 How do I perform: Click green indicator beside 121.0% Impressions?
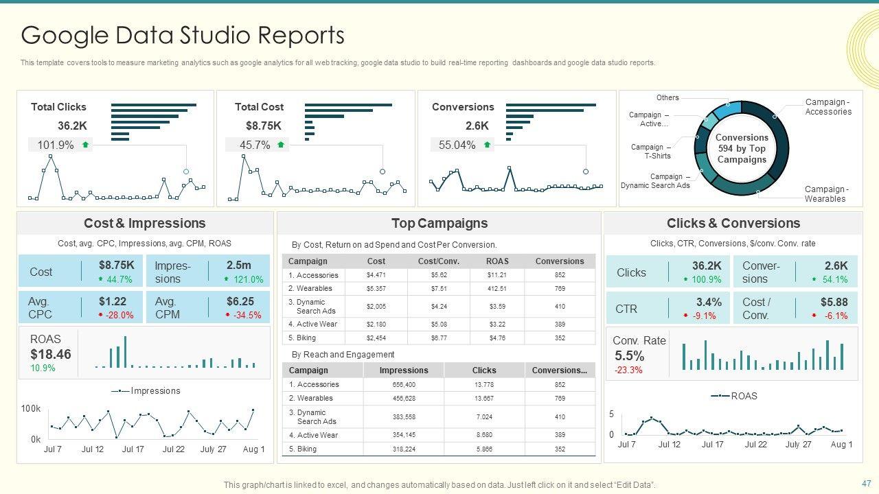227,279
